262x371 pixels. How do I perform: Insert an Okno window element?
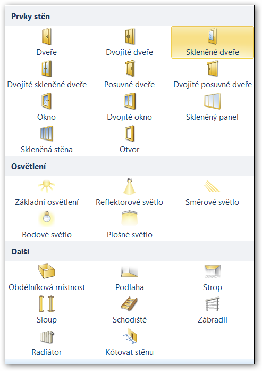tap(47, 107)
